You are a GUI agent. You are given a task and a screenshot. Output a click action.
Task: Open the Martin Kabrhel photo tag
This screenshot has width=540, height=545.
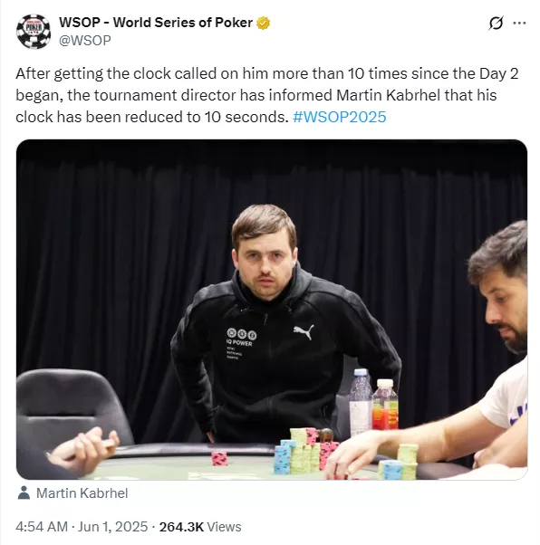coord(82,493)
